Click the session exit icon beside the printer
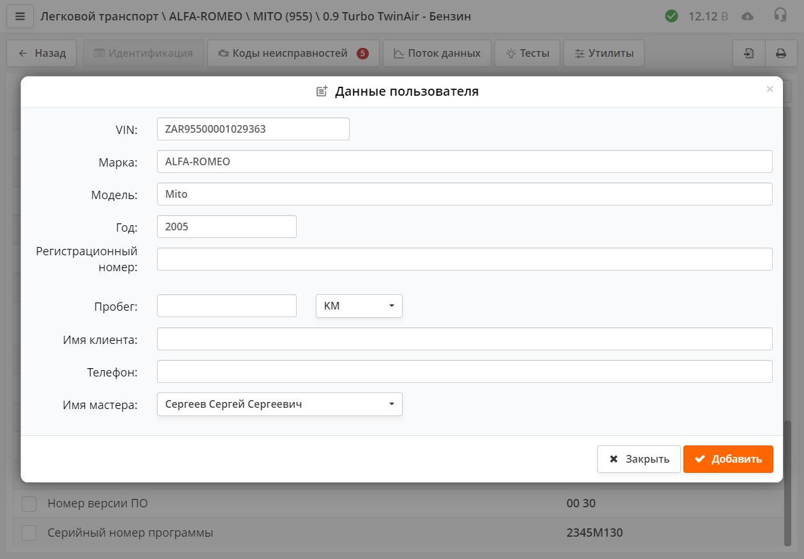Viewport: 804px width, 559px height. [x=748, y=53]
